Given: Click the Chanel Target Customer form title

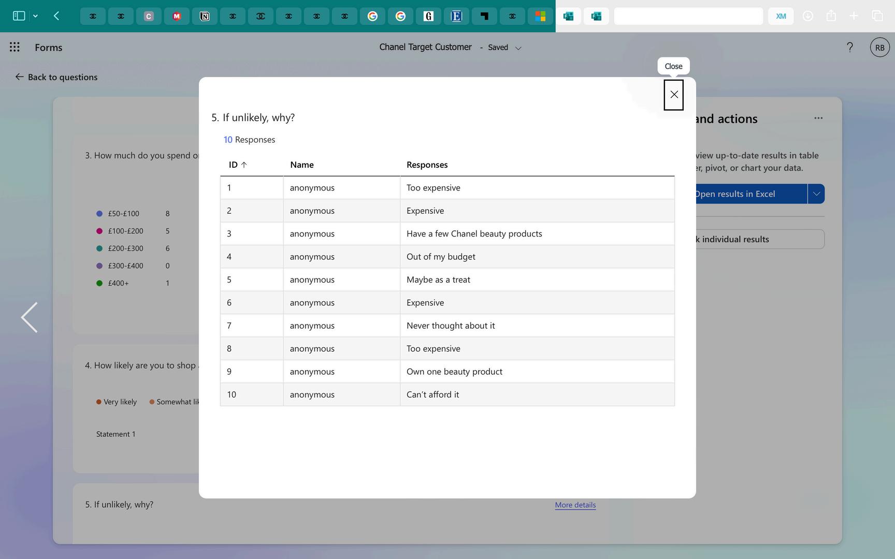Looking at the screenshot, I should coord(425,47).
